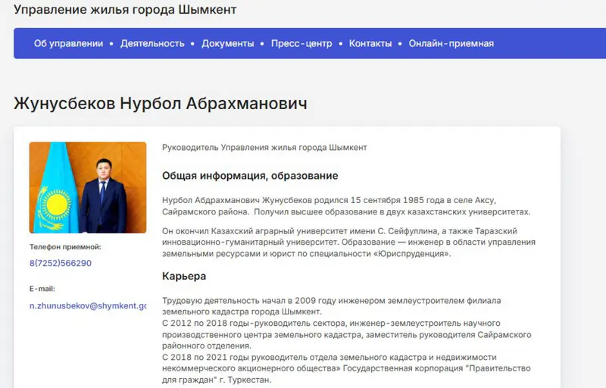Click the Телефон приемной label

pyautogui.click(x=65, y=247)
